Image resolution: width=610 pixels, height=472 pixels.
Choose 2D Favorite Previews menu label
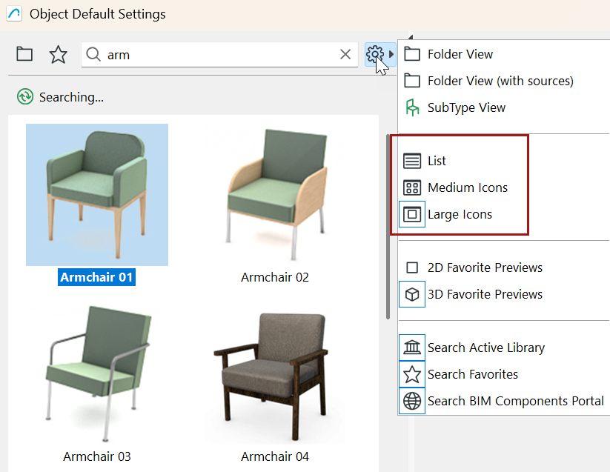point(485,267)
